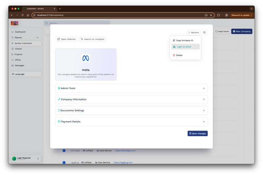Click load more button
The height and width of the screenshot is (175, 263).
[222, 31]
